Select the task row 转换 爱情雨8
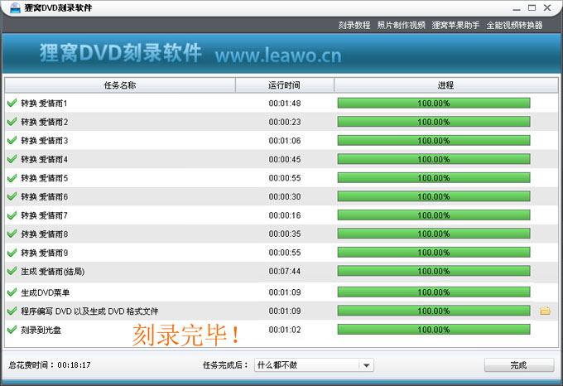 pyautogui.click(x=281, y=234)
